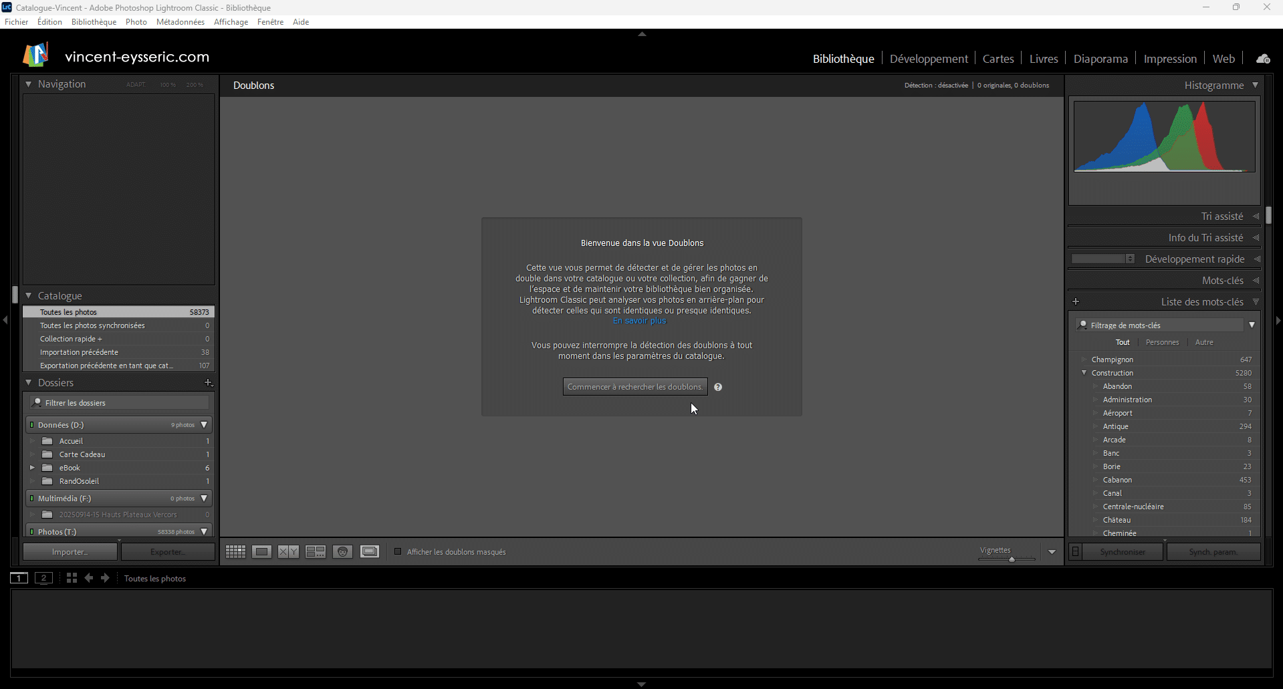
Task: Add keyword using plus icon
Action: (x=1076, y=301)
